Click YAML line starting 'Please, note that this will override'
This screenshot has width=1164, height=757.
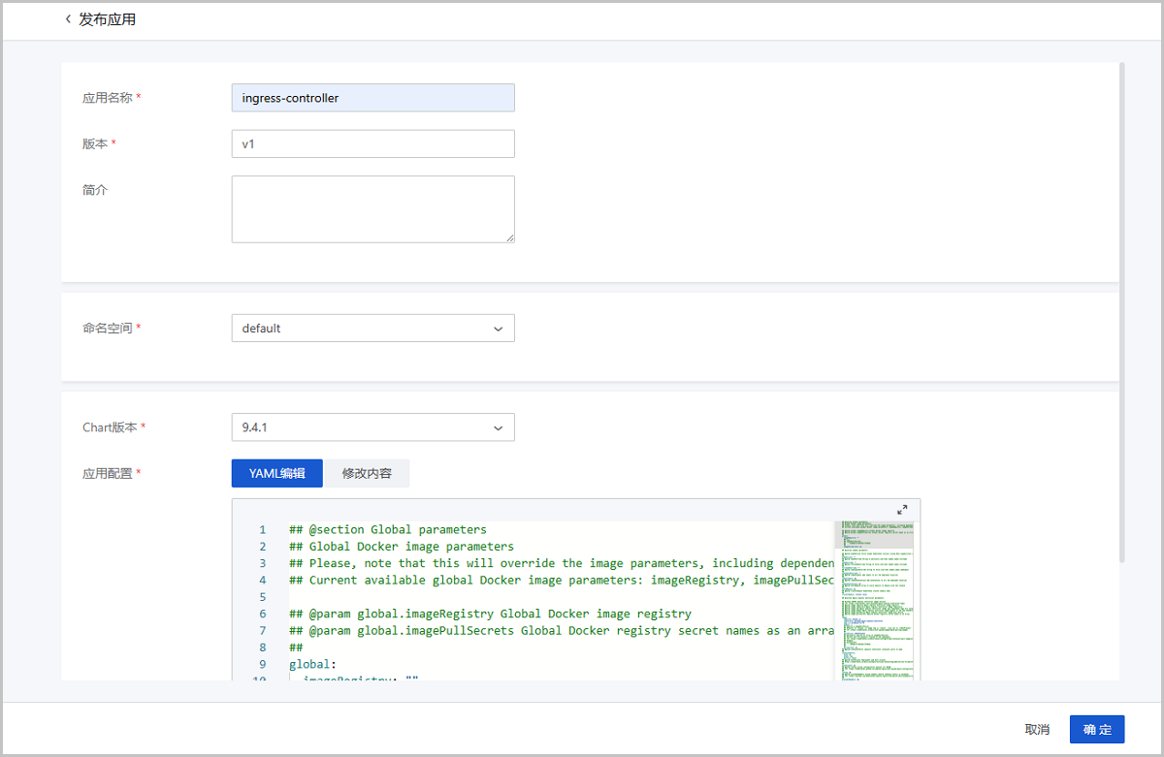561,563
